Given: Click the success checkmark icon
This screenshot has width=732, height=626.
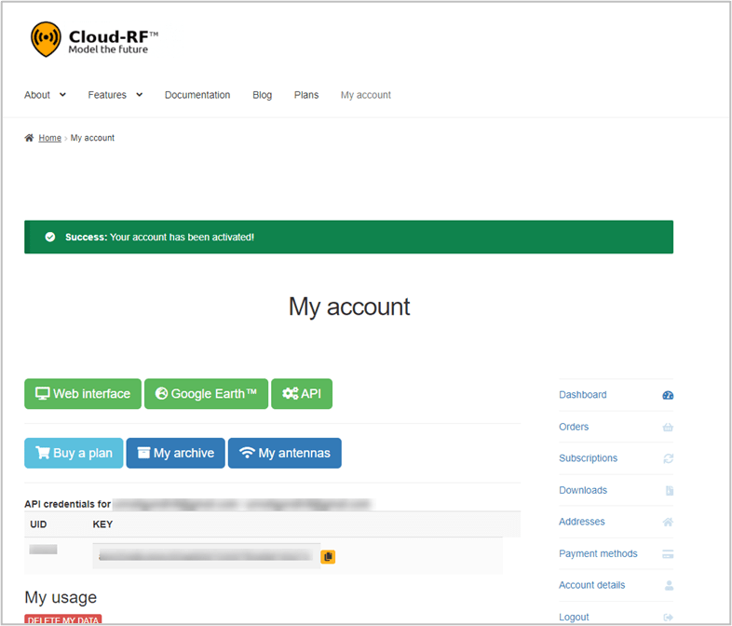Looking at the screenshot, I should click(50, 238).
